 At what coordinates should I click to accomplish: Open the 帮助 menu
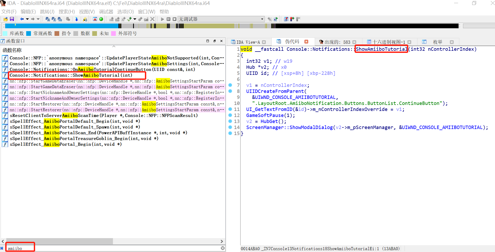click(x=164, y=12)
